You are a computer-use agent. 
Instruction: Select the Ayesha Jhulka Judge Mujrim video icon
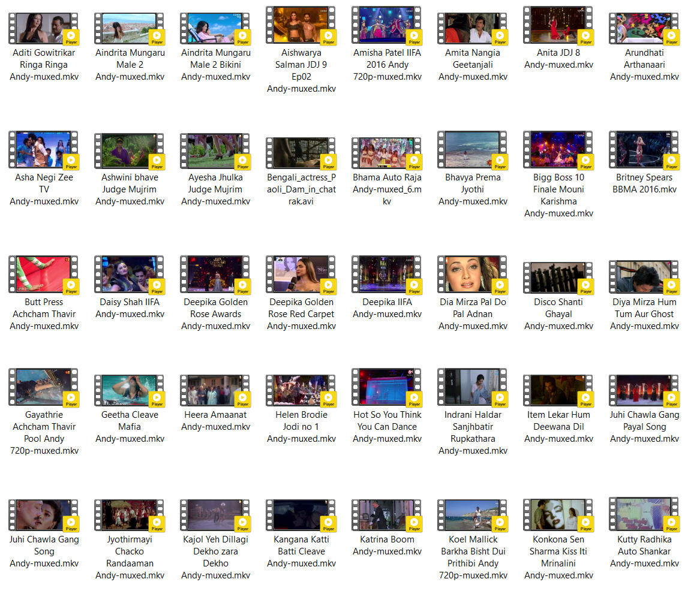(x=215, y=152)
